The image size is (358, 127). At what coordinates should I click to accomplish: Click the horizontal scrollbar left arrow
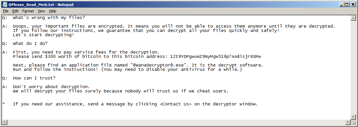5,122
